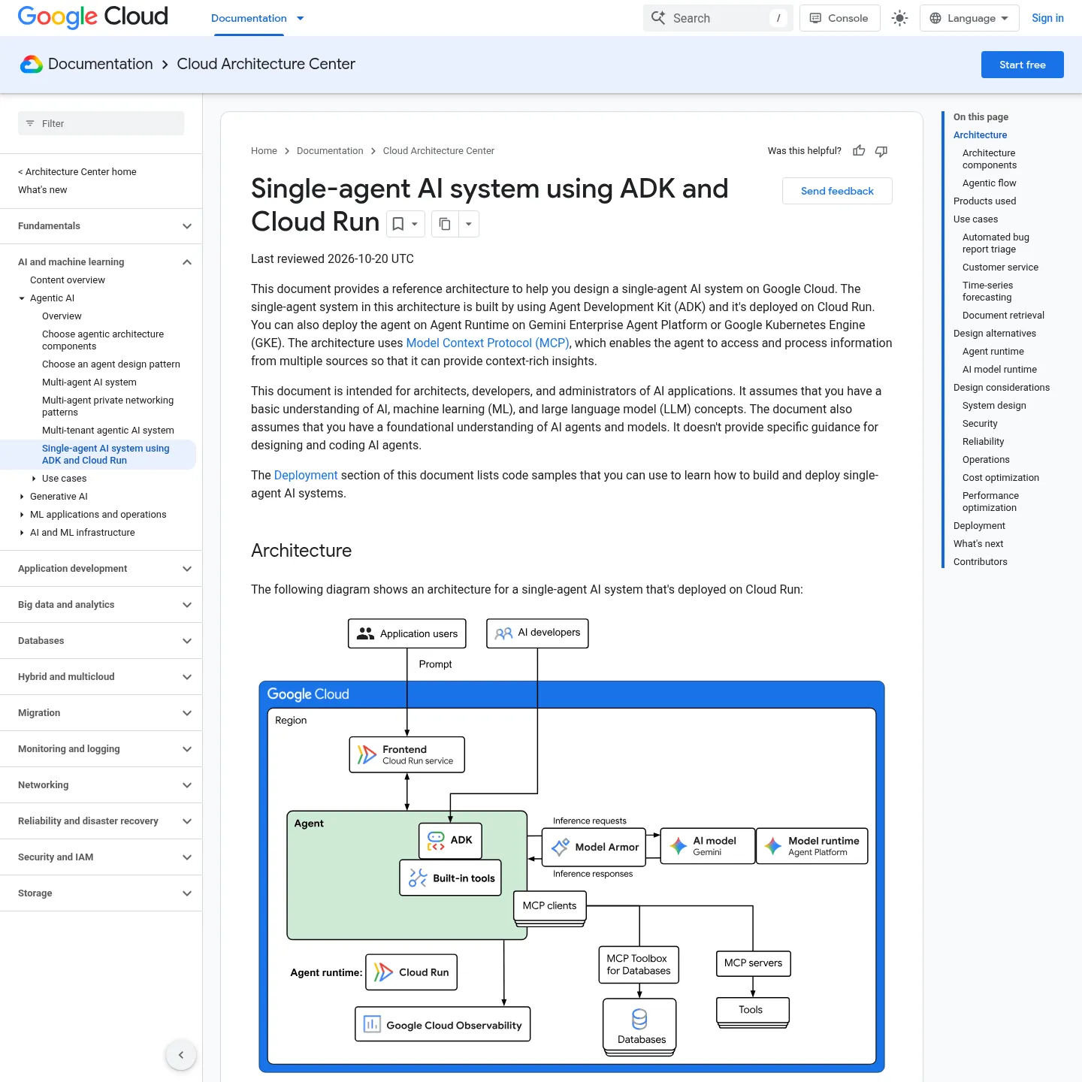The width and height of the screenshot is (1082, 1082).
Task: Open the Multi-agent AI system page
Action: point(89,382)
